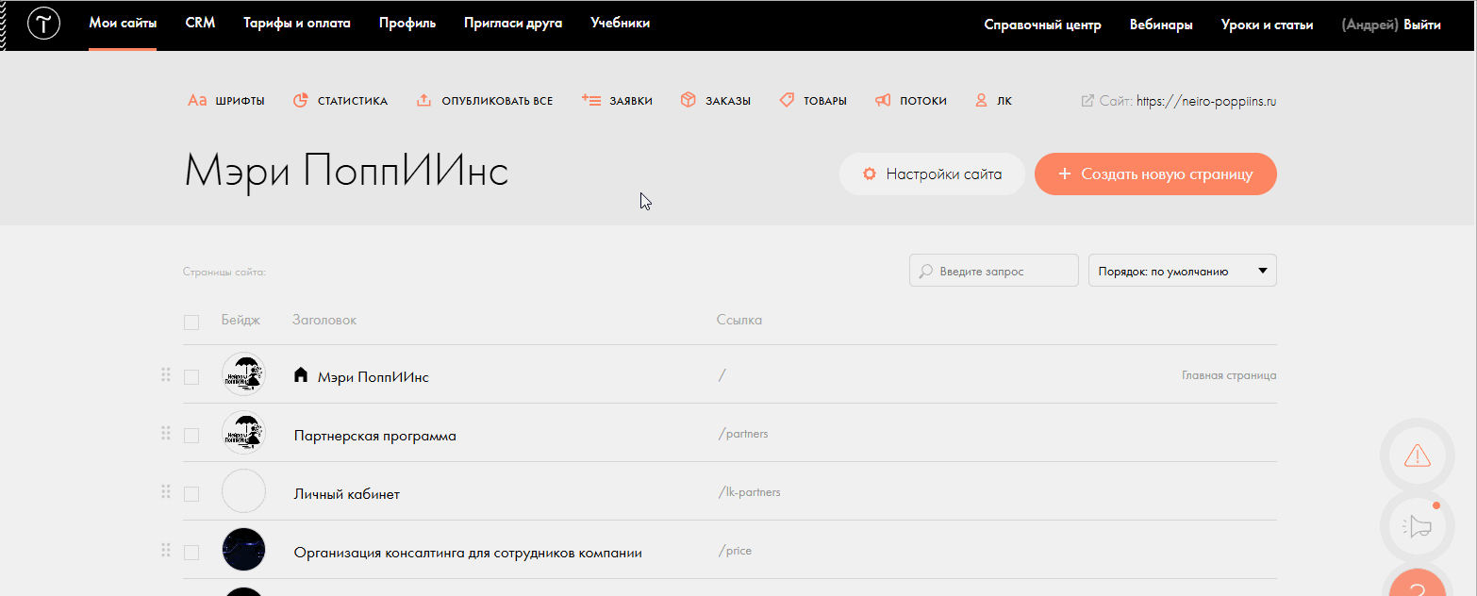Open Организация консалтинга для сотрудников компании

coord(468,553)
